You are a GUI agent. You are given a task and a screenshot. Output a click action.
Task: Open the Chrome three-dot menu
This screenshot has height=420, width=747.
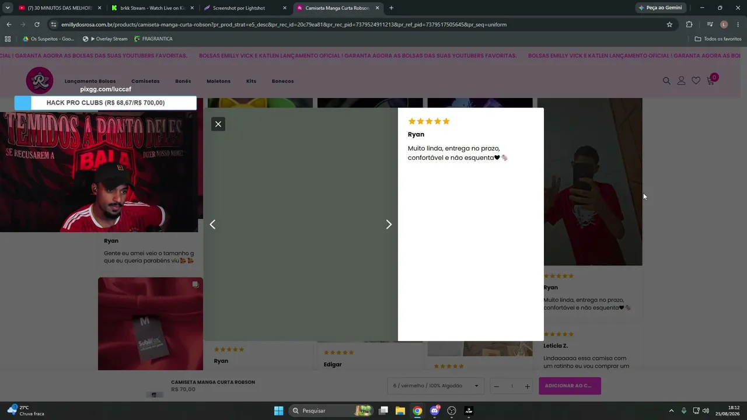738,24
